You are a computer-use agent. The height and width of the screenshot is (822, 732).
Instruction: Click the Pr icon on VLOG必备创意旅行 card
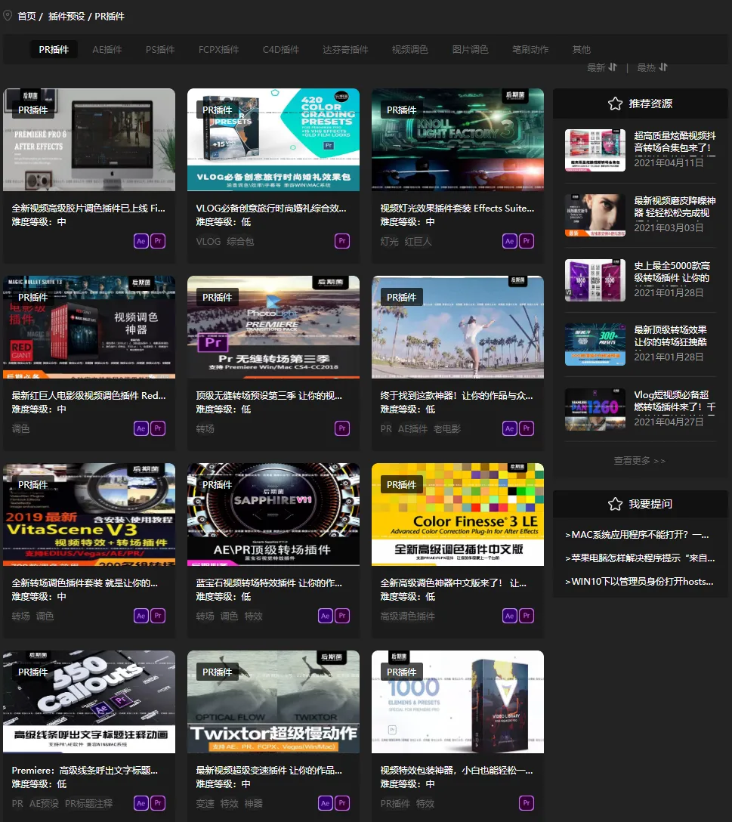342,241
